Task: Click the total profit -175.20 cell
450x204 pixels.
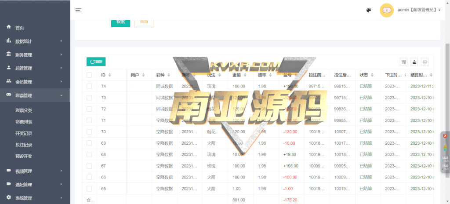Action: pos(292,200)
